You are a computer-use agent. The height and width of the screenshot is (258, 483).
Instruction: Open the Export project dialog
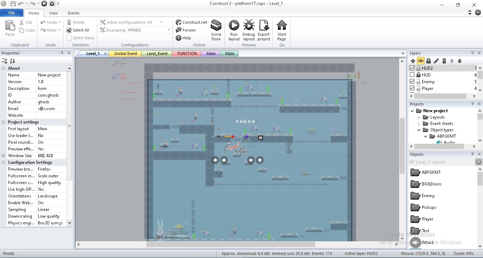(x=264, y=30)
